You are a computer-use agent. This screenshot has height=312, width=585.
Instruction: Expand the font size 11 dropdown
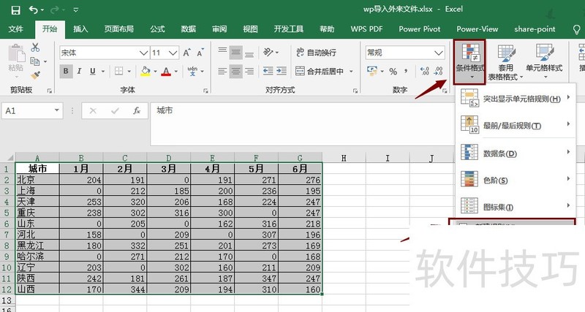pos(173,53)
